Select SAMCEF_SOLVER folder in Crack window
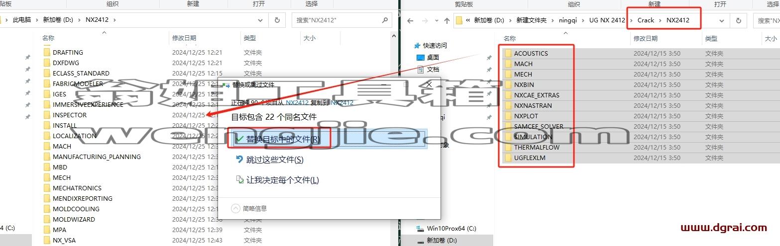 pyautogui.click(x=539, y=126)
